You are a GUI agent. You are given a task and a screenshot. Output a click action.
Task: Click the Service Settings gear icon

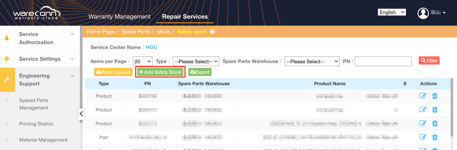(x=7, y=59)
